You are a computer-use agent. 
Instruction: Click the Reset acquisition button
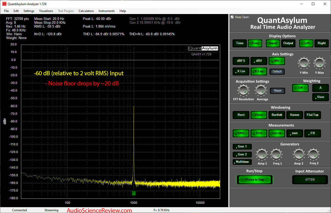tap(277, 91)
